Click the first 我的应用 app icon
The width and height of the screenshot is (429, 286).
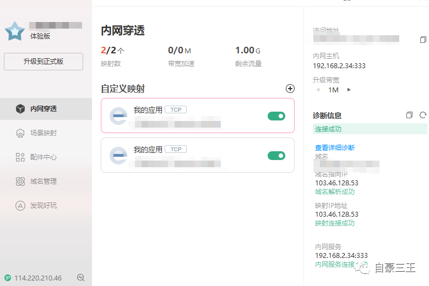click(x=118, y=116)
